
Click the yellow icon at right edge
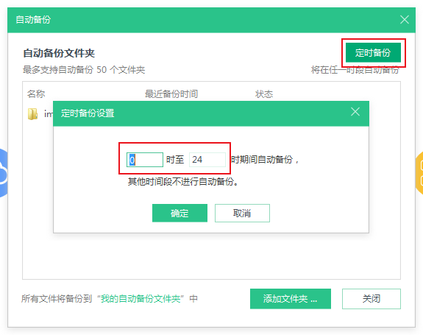click(x=419, y=173)
